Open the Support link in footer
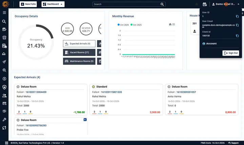This screenshot has height=145, width=244. coord(233,143)
